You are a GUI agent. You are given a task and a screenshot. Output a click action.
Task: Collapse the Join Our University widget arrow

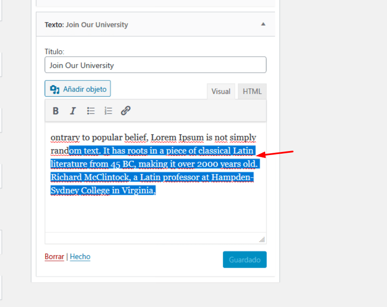263,24
